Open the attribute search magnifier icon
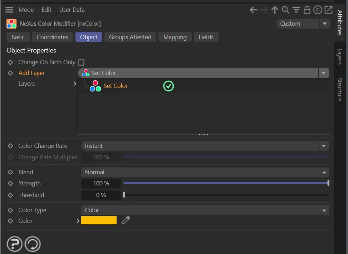The width and height of the screenshot is (348, 254). pos(285,10)
